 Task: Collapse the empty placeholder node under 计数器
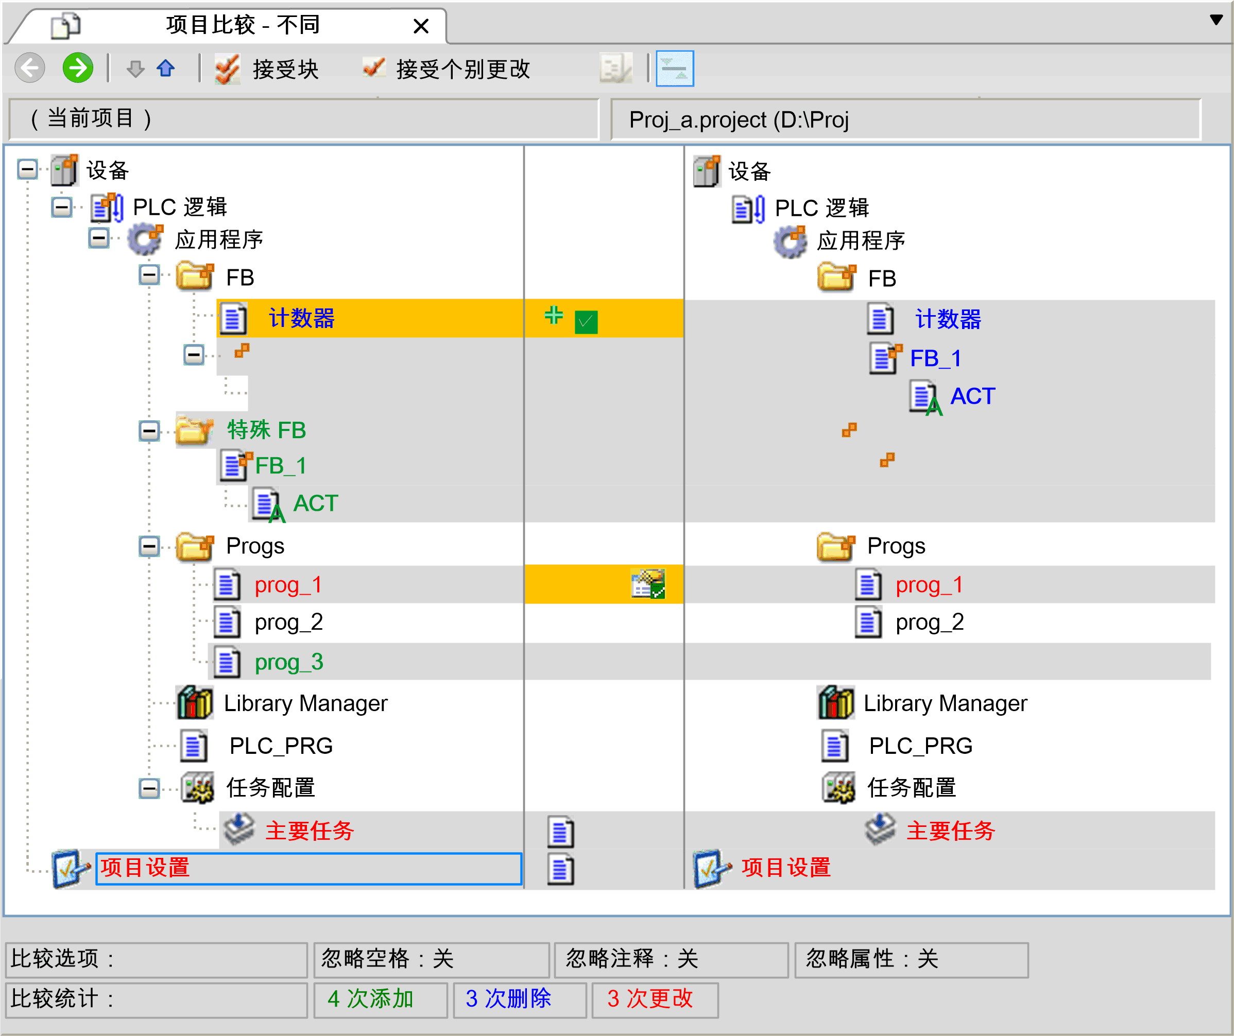tap(193, 354)
